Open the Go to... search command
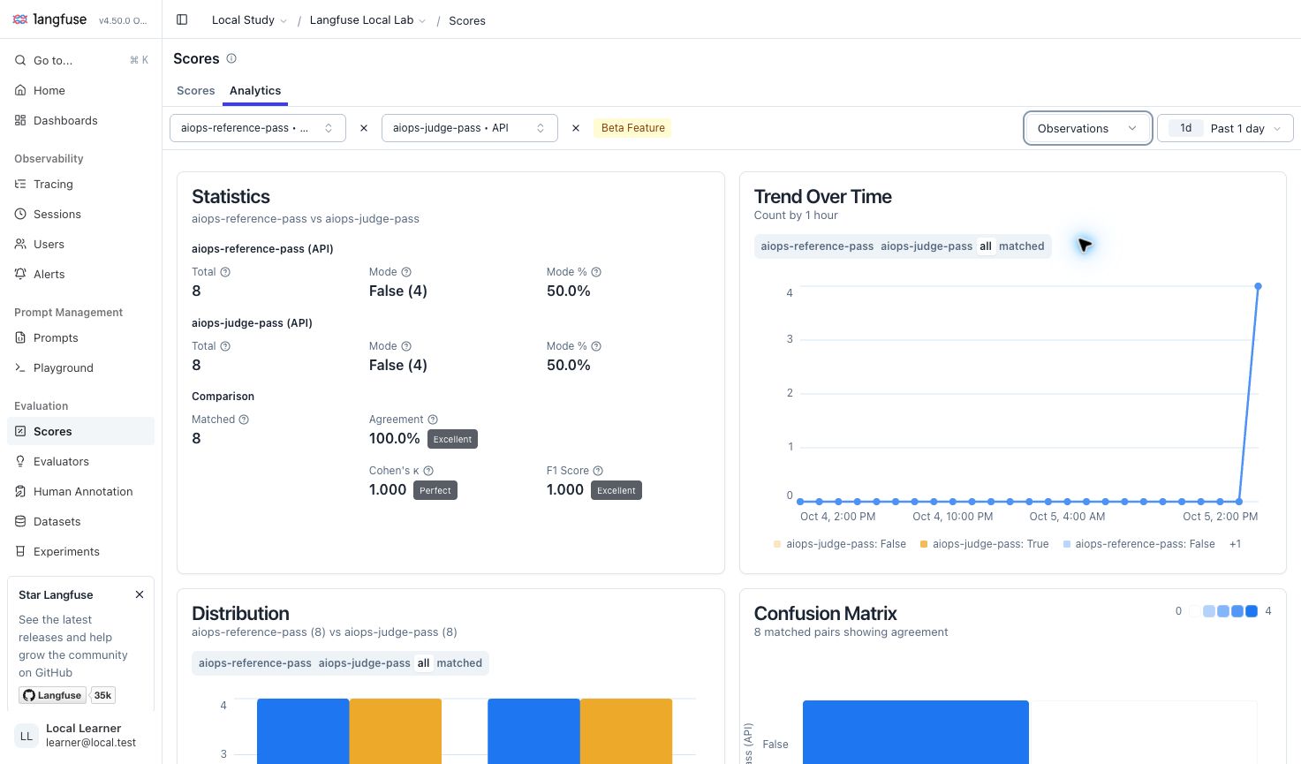This screenshot has width=1301, height=764. pos(81,60)
